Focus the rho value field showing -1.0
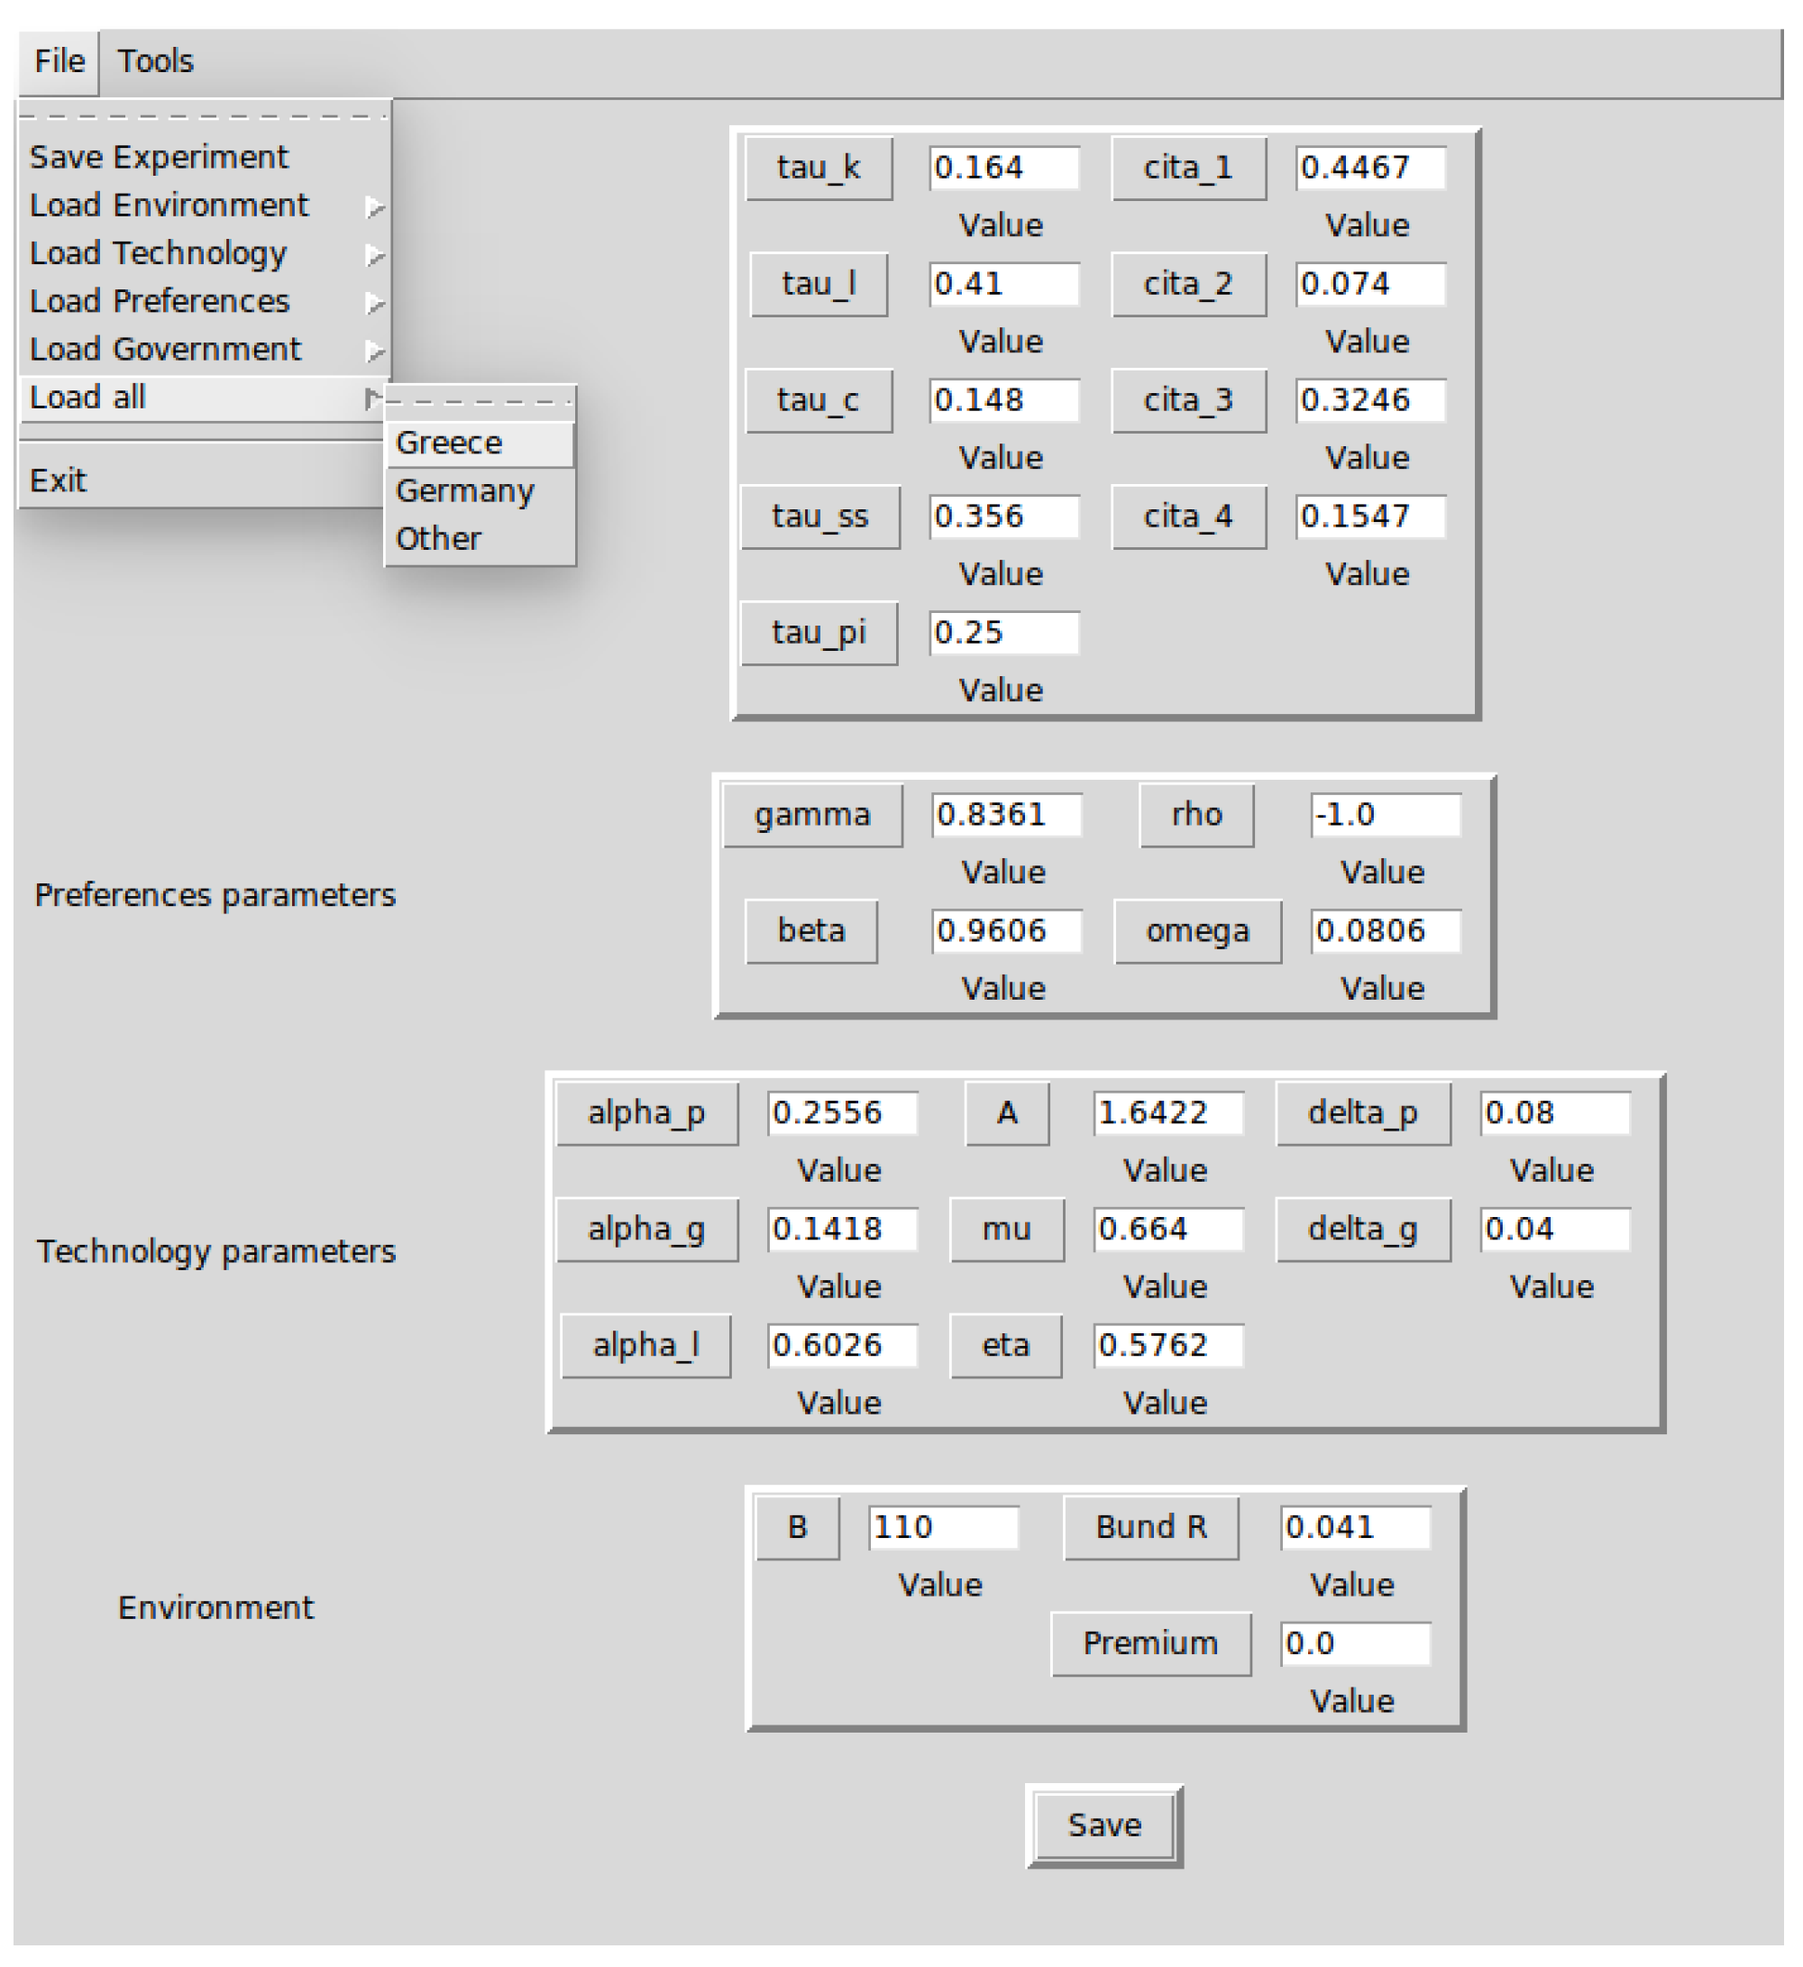Screen dimensions: 1803x1967 click(x=1385, y=815)
